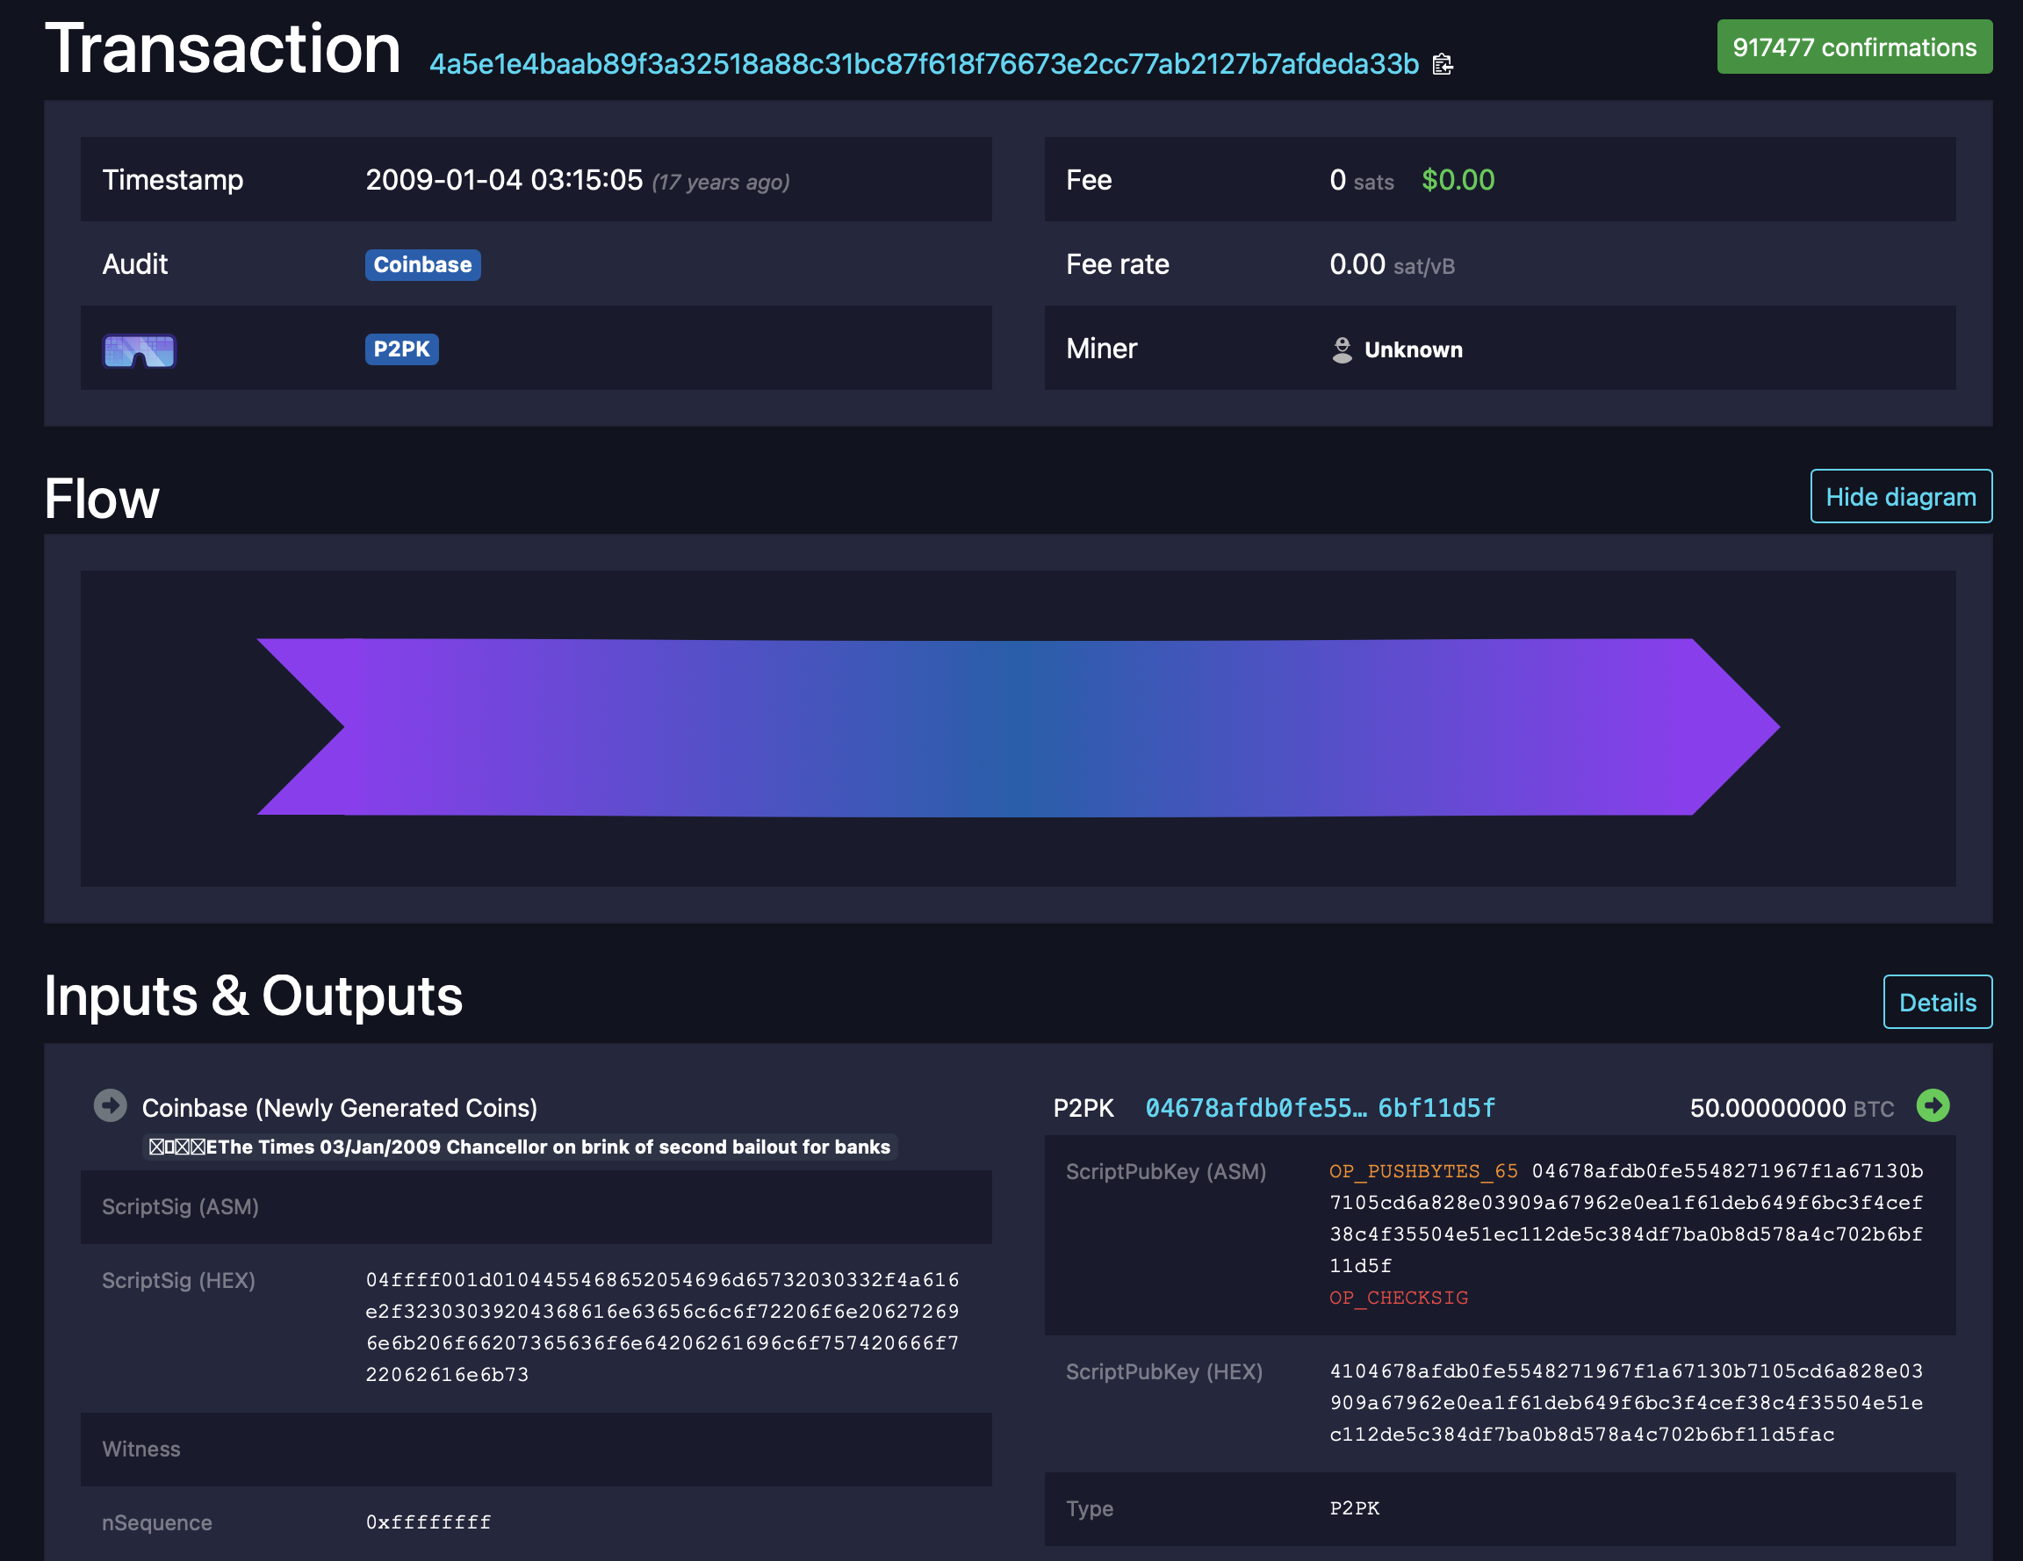Screen dimensions: 2023x1561
Task: Click the OP_PUSHBYTES_65 opcode text
Action: [1422, 1171]
